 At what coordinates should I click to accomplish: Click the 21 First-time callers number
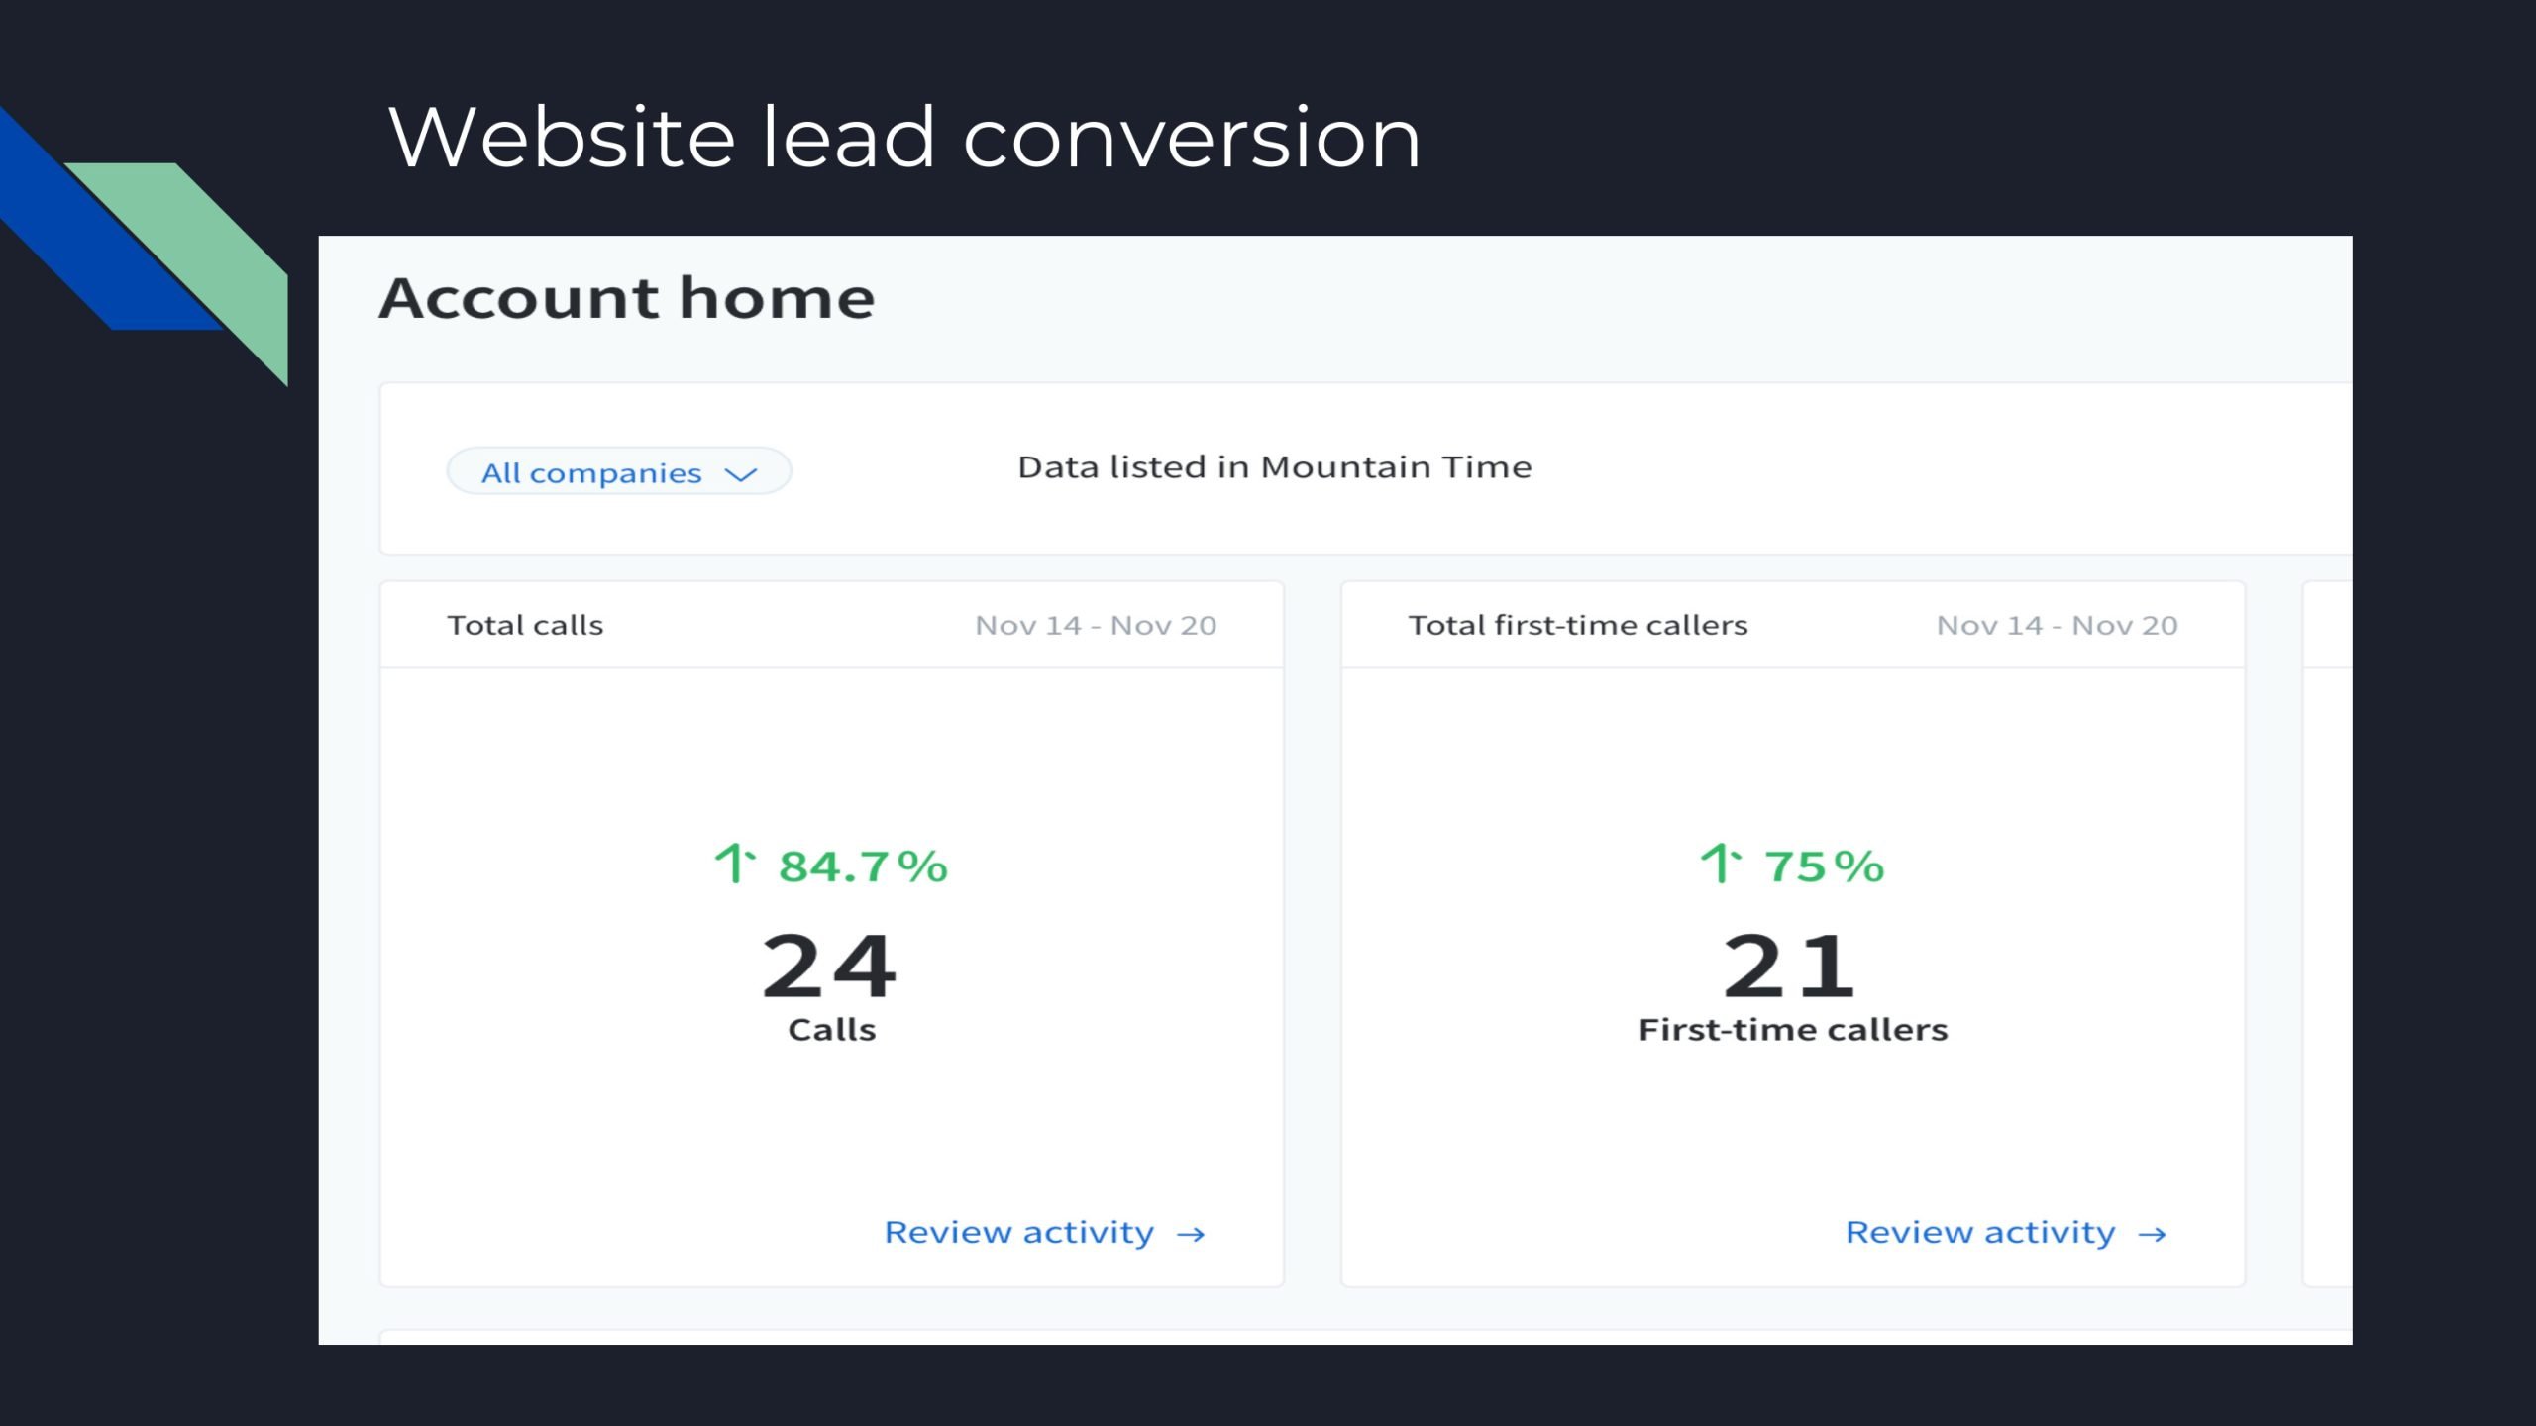(x=1789, y=967)
